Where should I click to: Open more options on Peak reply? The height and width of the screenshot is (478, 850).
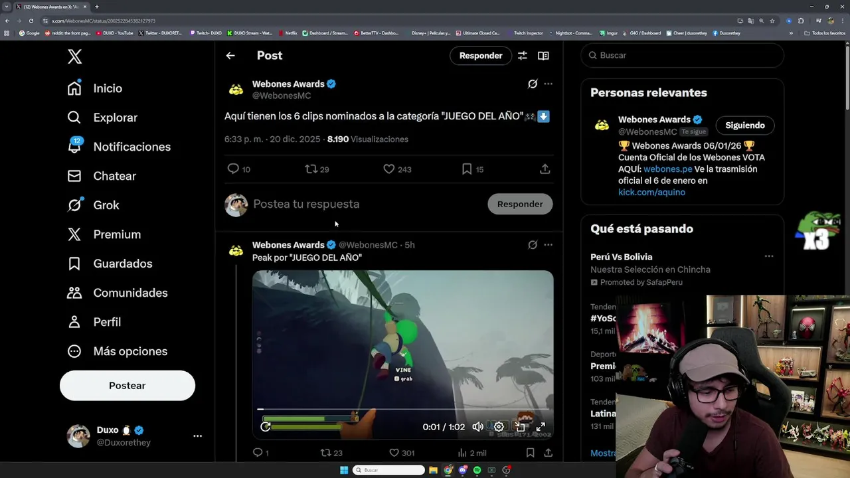[548, 245]
